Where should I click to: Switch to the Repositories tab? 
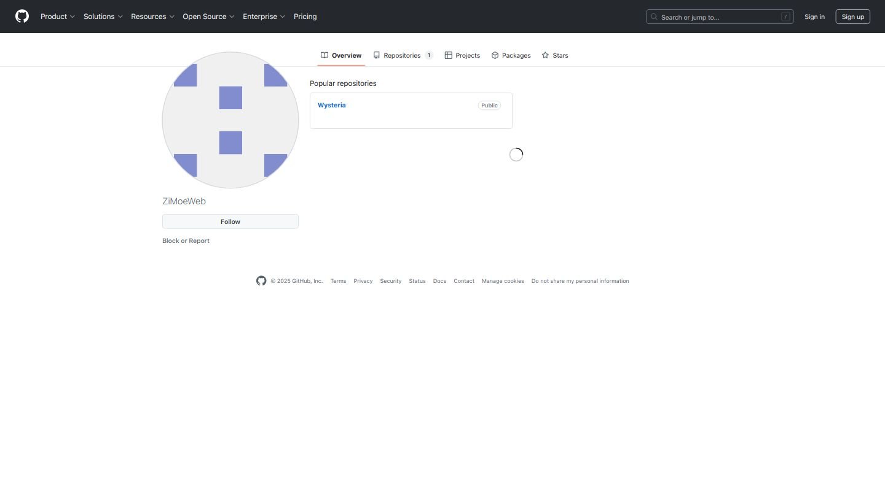pyautogui.click(x=403, y=55)
